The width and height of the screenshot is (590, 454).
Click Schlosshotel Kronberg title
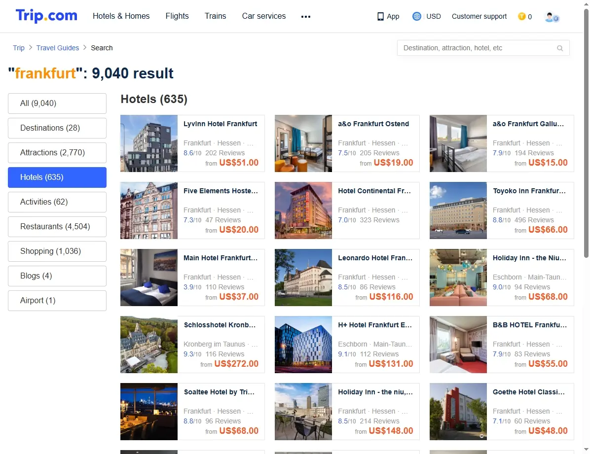[220, 325]
